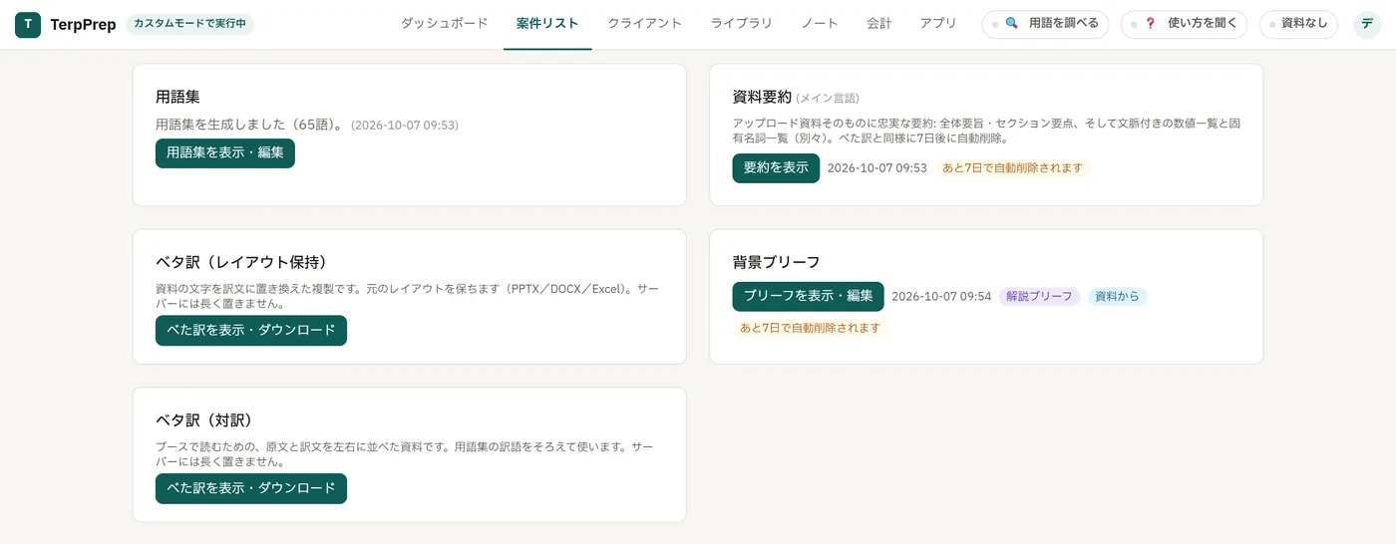Open the デ user avatar menu
This screenshot has width=1396, height=544.
pyautogui.click(x=1367, y=24)
